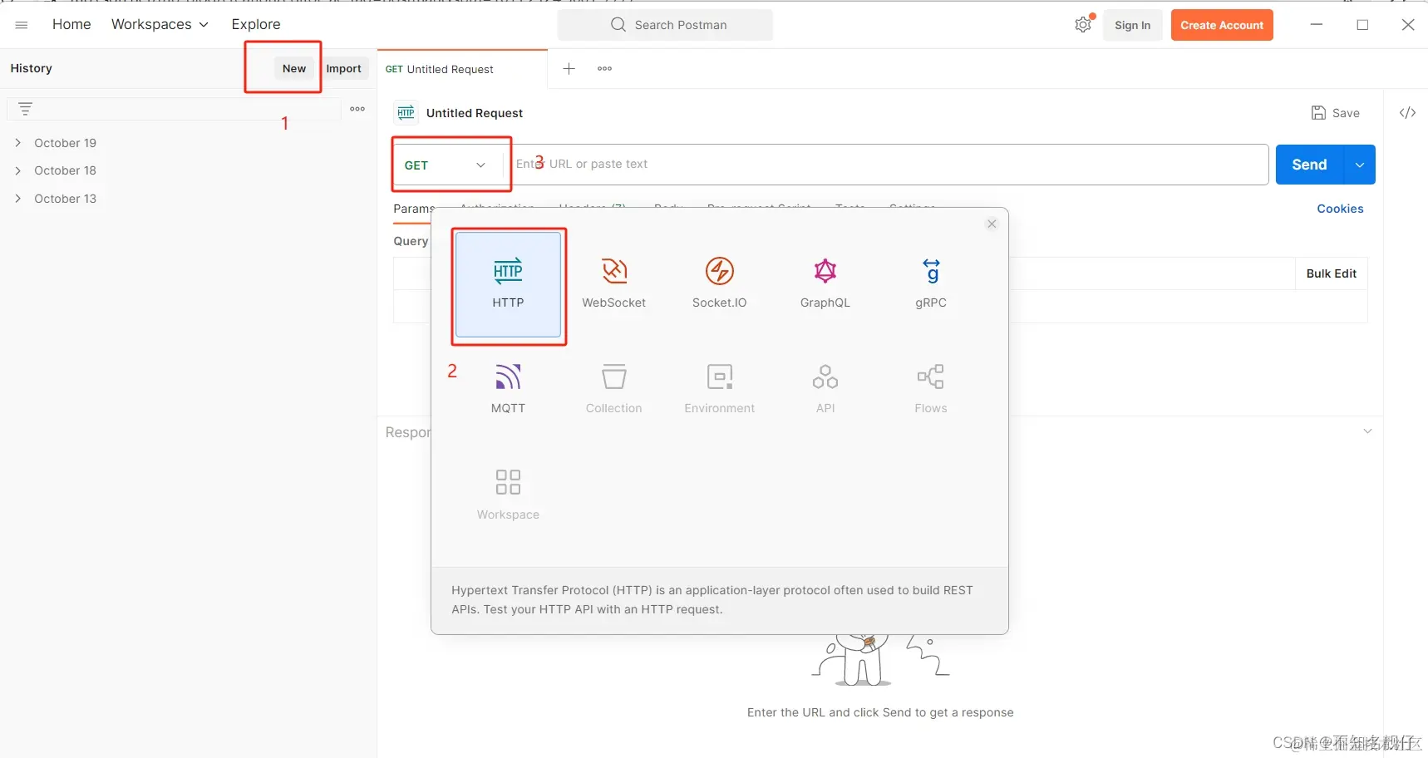1428x758 pixels.
Task: Collapse the response panel chevron
Action: [1367, 431]
